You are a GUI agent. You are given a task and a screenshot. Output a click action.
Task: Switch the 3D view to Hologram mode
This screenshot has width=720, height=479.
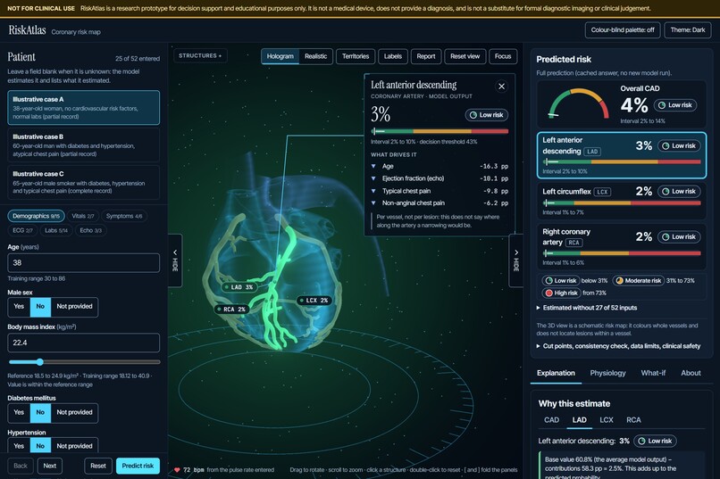coord(280,56)
